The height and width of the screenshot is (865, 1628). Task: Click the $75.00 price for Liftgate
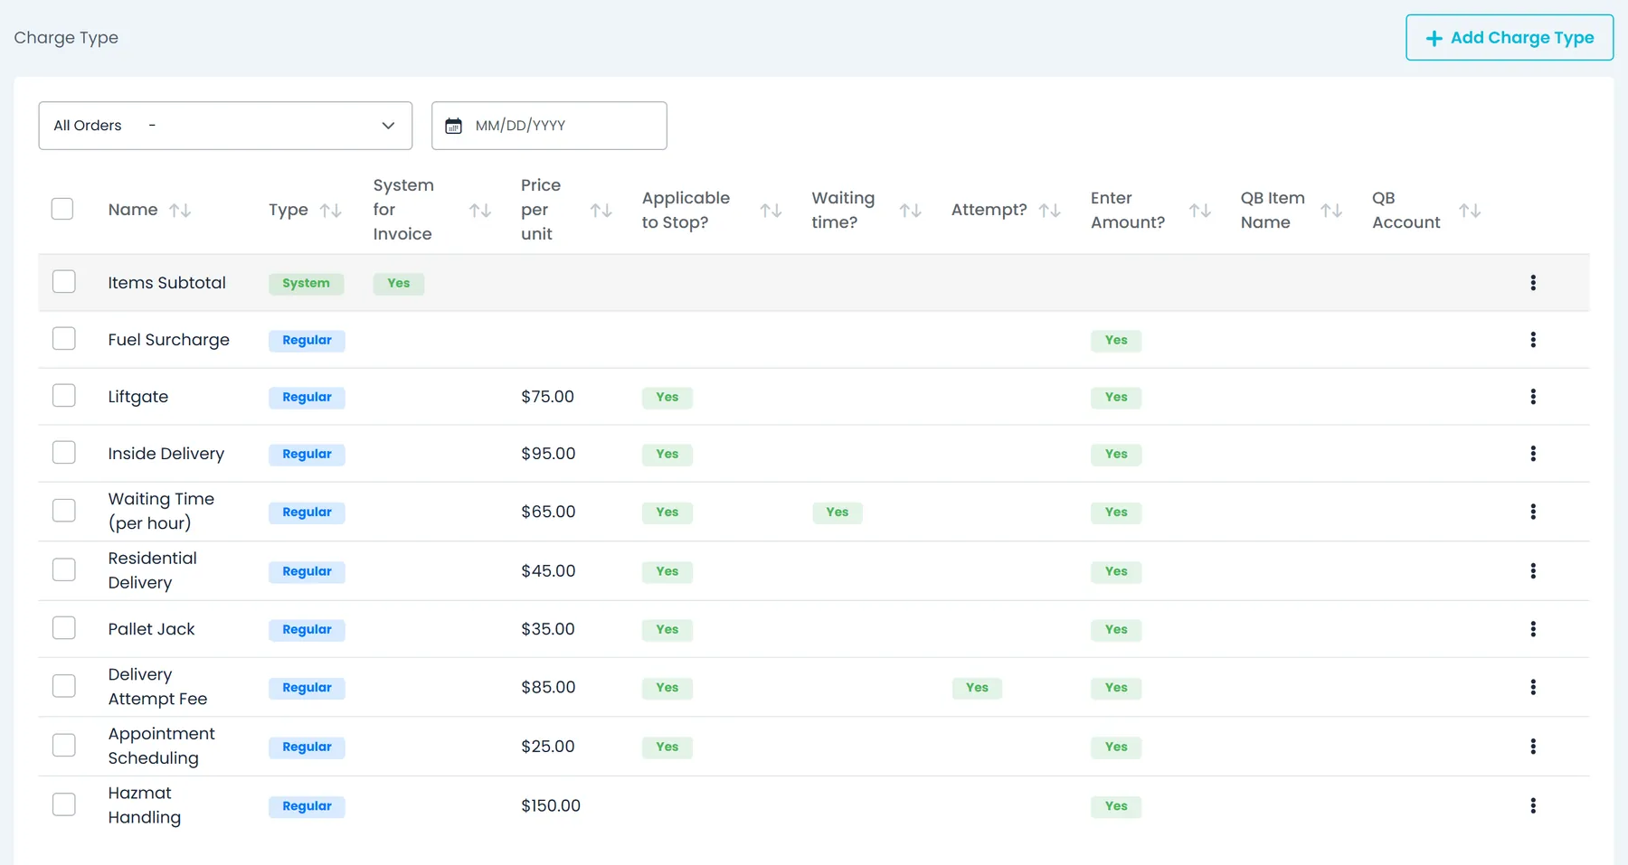547,397
